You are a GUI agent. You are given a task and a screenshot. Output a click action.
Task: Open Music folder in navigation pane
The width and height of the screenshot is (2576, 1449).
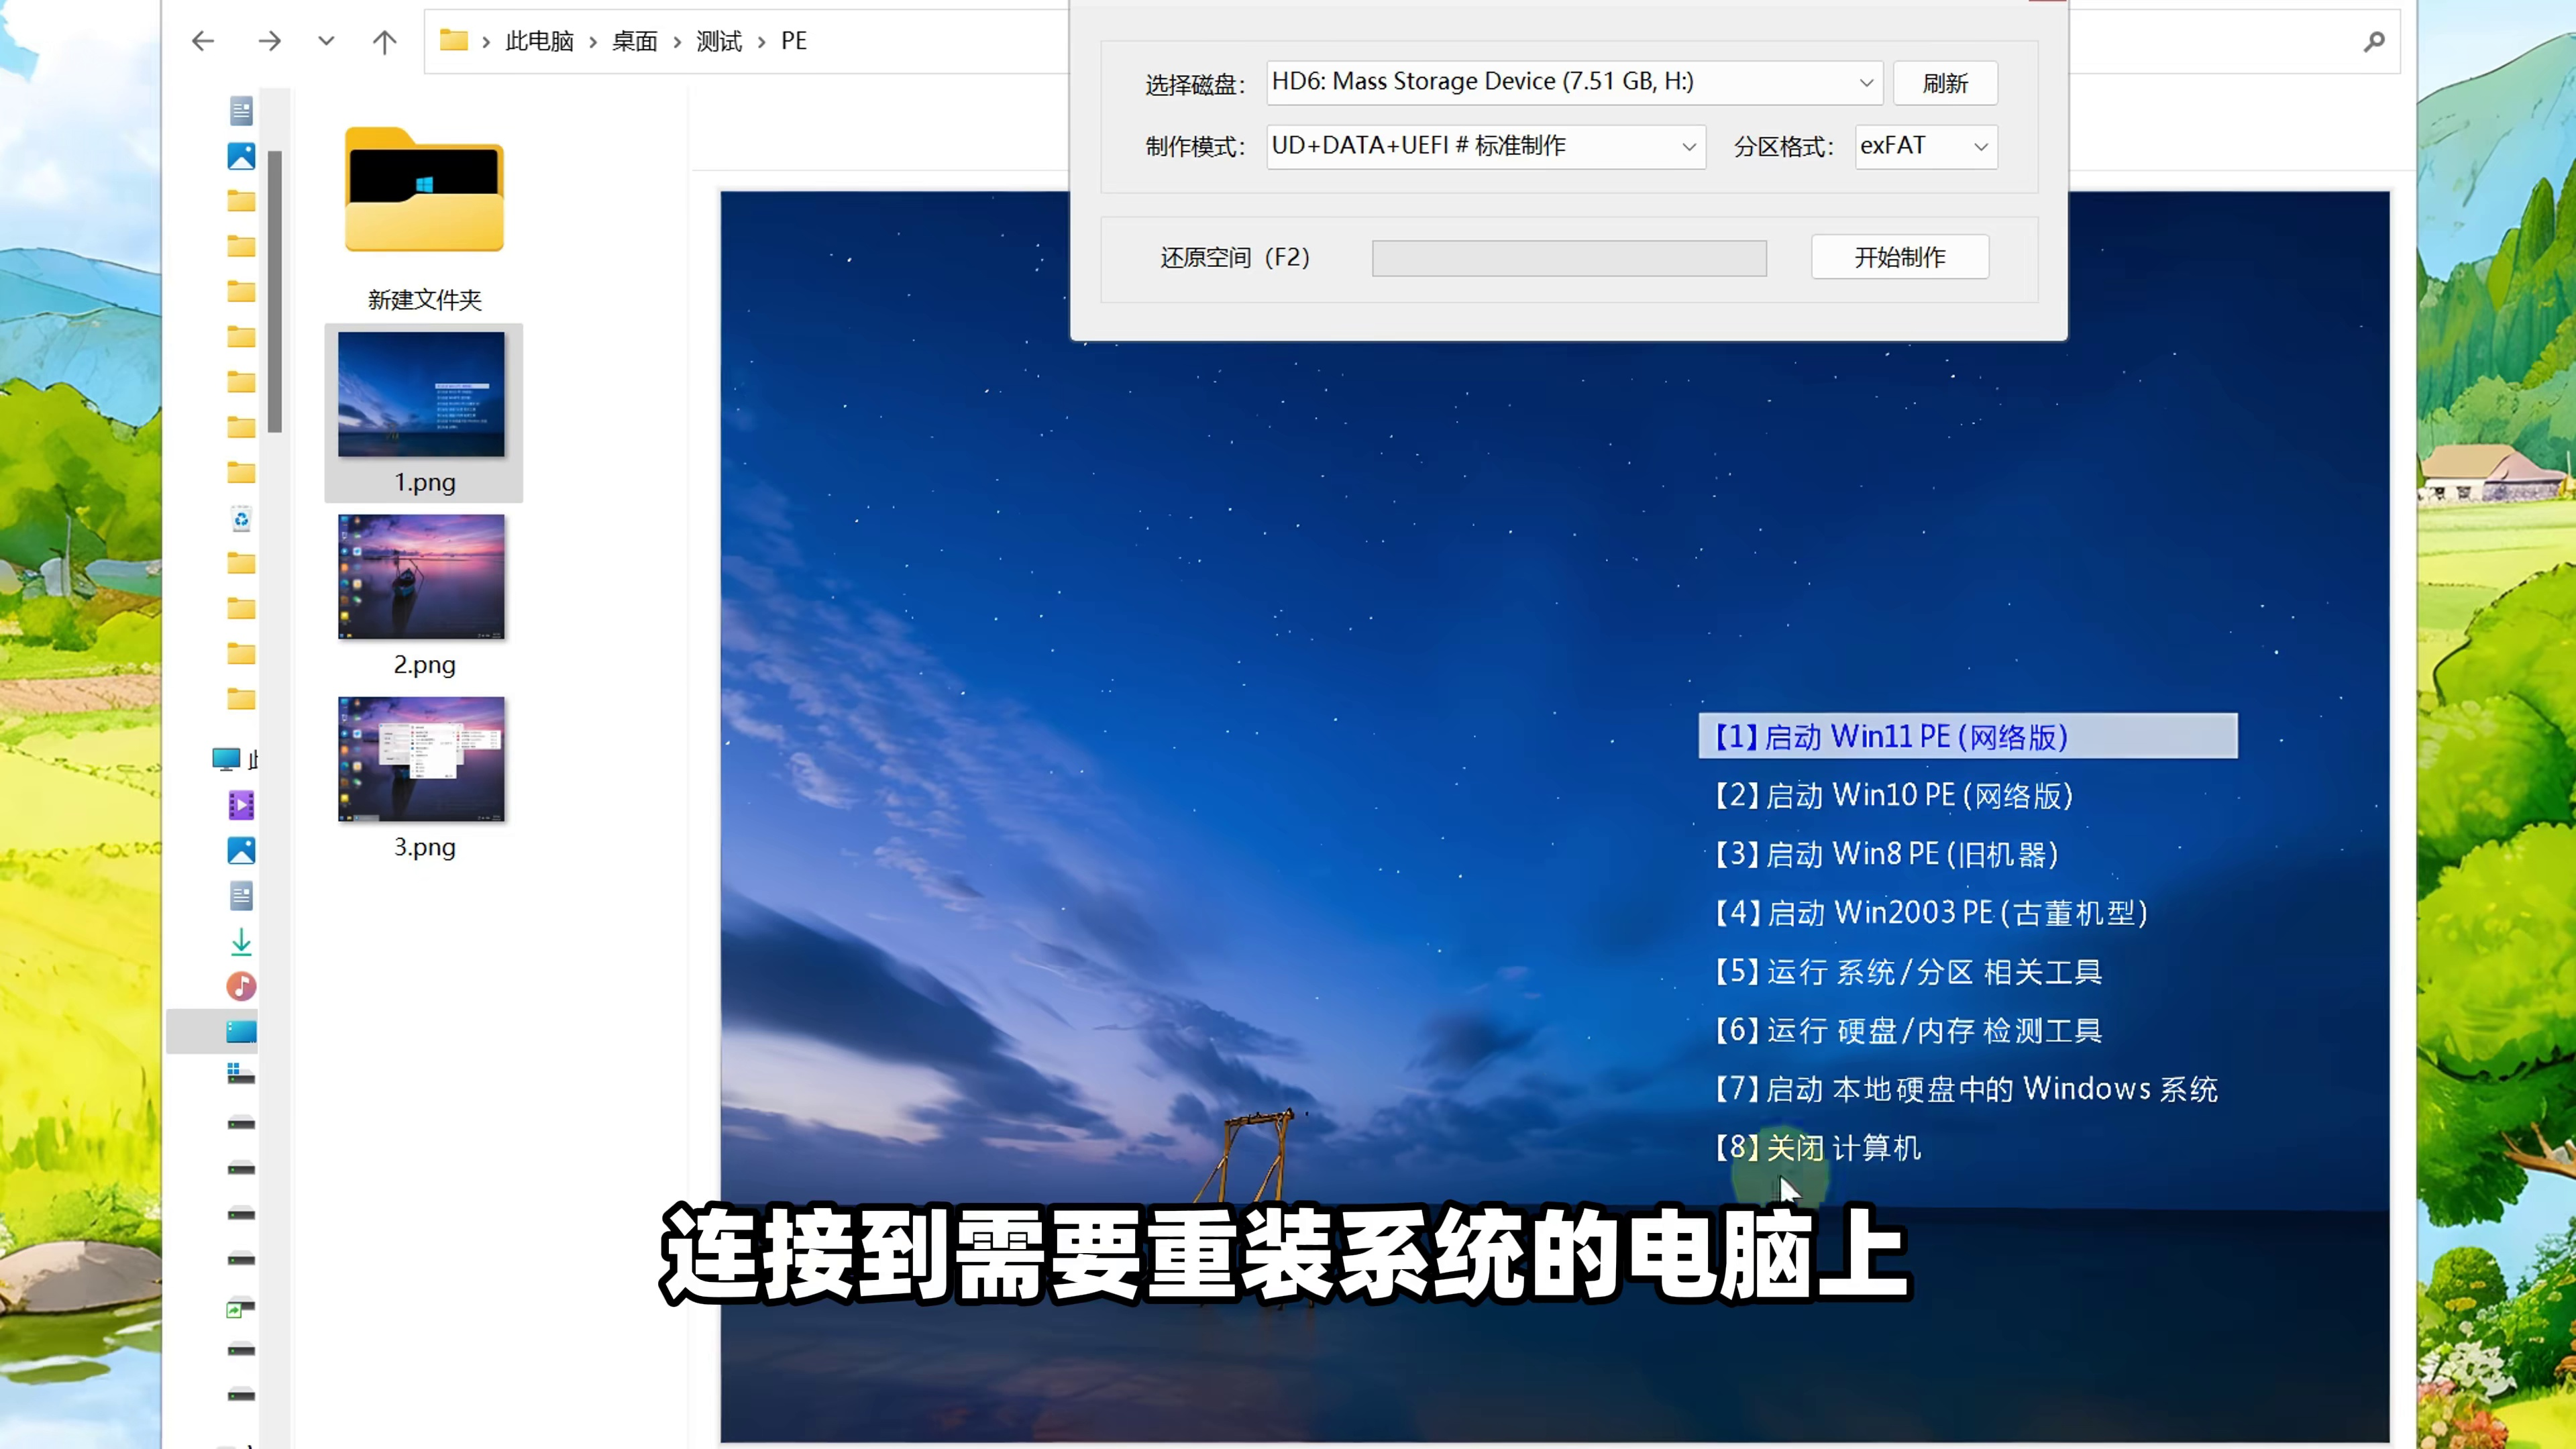pyautogui.click(x=241, y=986)
